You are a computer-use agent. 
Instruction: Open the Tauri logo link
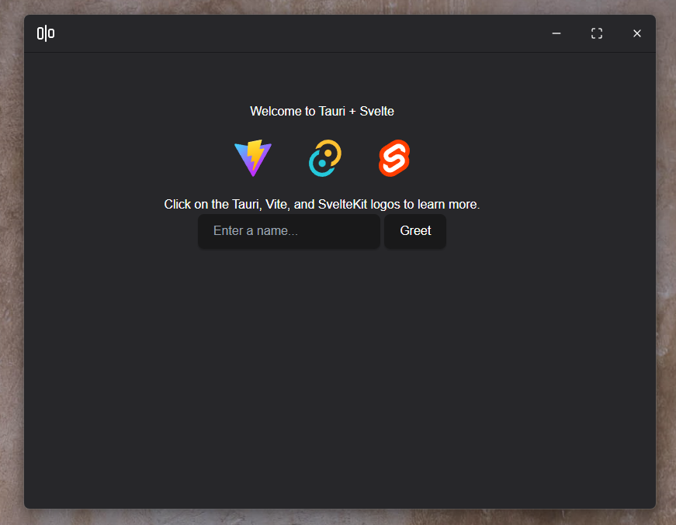tap(325, 157)
